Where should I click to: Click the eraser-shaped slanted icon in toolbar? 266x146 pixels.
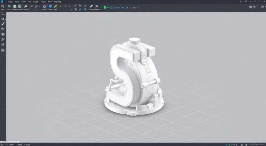(92, 6)
